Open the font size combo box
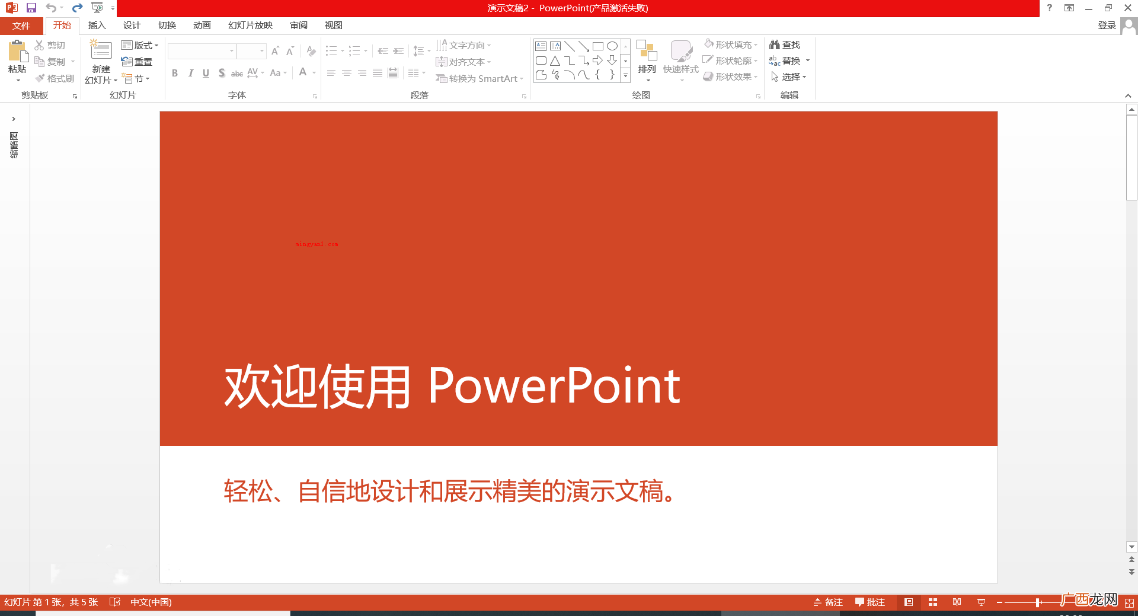This screenshot has height=616, width=1138. point(251,51)
